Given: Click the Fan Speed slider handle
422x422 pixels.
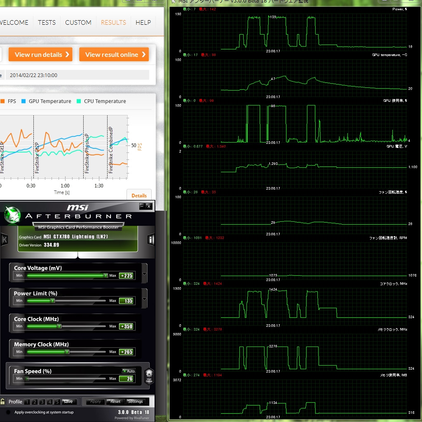Looking at the screenshot, I should pos(28,378).
